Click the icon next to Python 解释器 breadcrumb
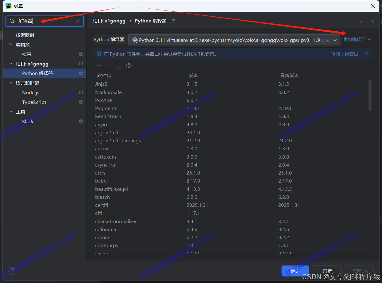382x283 pixels. (174, 21)
